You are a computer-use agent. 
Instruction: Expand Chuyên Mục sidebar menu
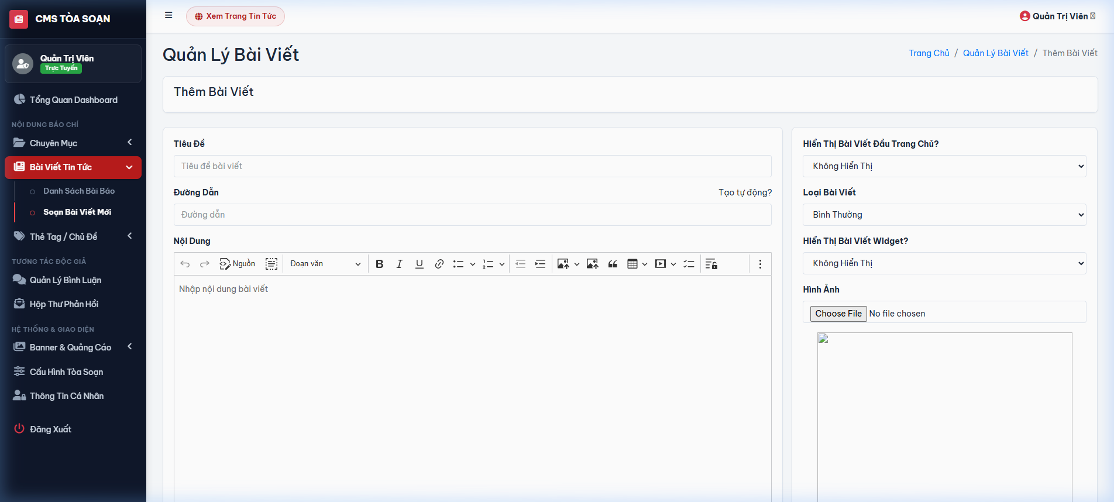click(73, 143)
